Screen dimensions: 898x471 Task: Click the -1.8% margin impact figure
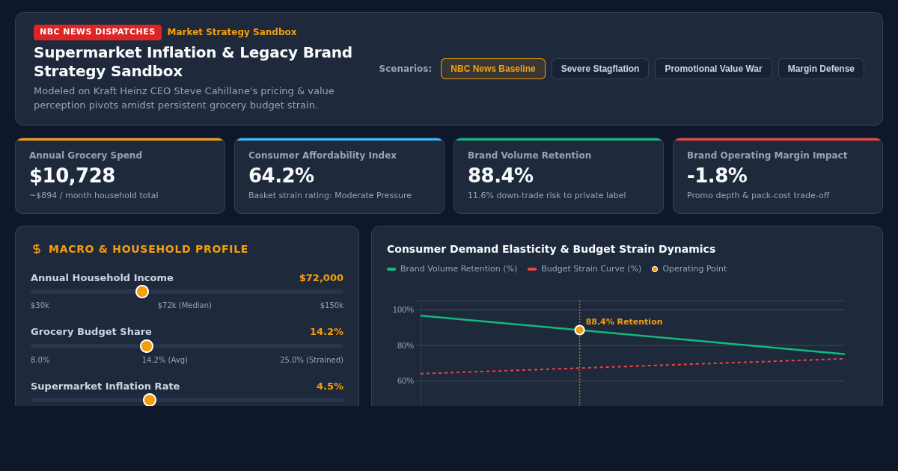pyautogui.click(x=717, y=176)
